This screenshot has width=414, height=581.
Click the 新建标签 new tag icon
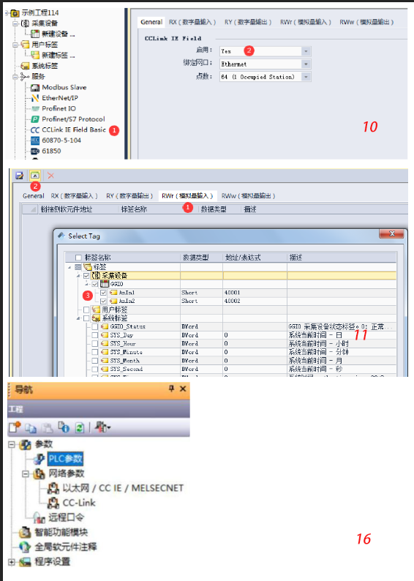[35, 55]
